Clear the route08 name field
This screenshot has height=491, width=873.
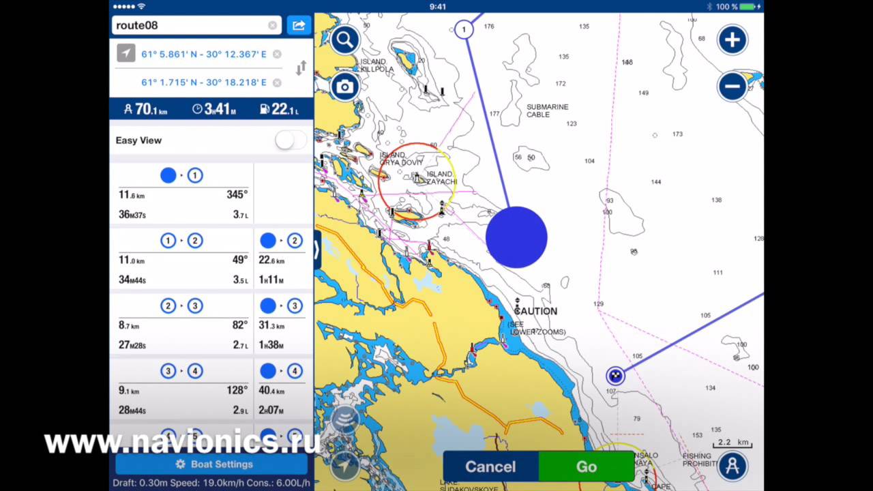pyautogui.click(x=273, y=25)
